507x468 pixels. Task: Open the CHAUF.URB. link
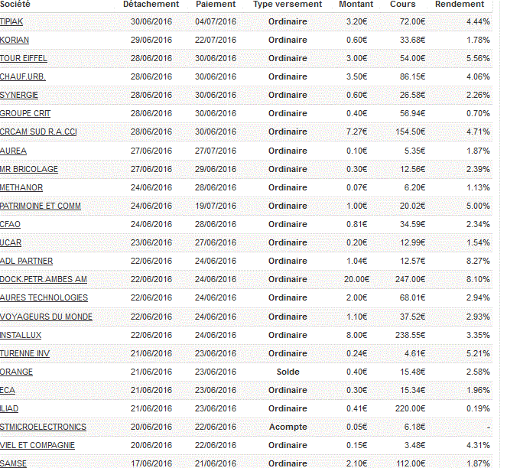pos(23,77)
